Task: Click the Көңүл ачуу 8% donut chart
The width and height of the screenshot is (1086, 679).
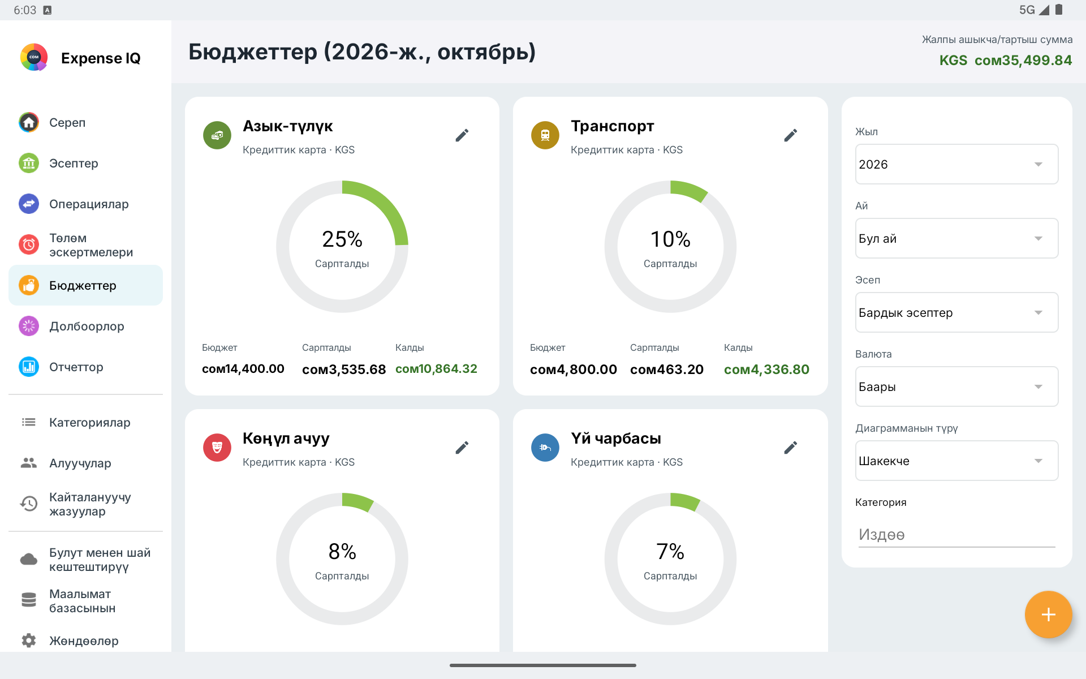Action: pyautogui.click(x=342, y=559)
